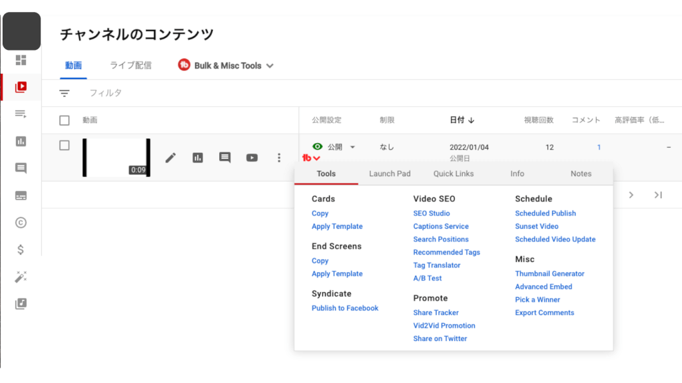This screenshot has height=383, width=682.
Task: Click the SEO Studio link
Action: (431, 213)
